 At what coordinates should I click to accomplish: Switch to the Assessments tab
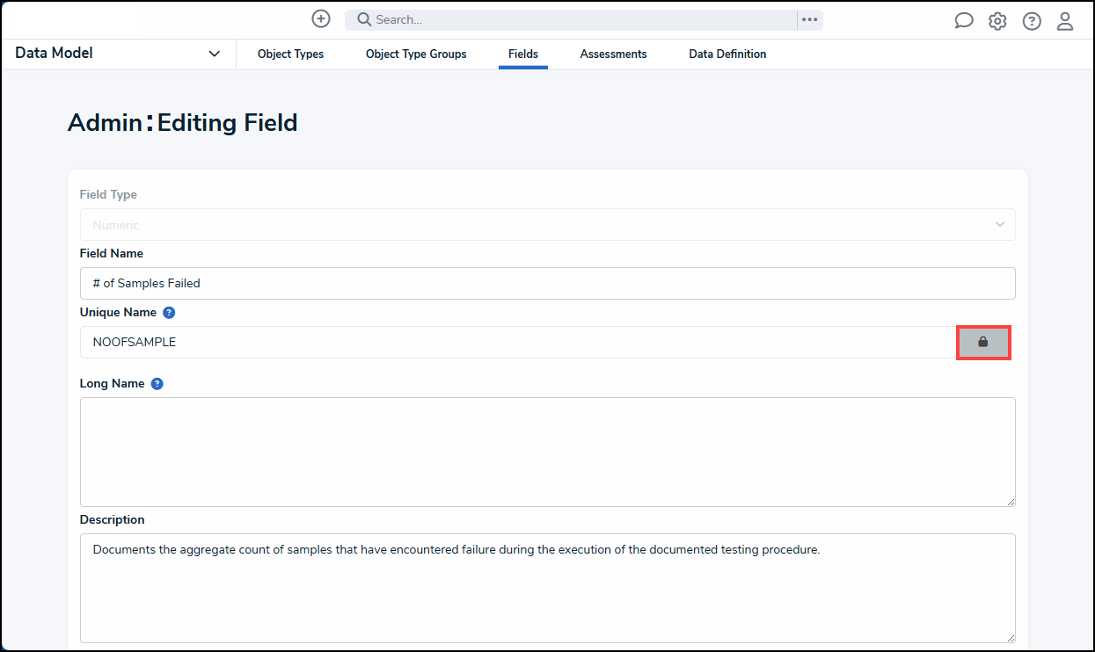[x=613, y=54]
